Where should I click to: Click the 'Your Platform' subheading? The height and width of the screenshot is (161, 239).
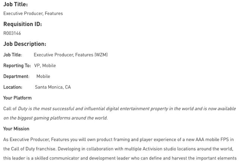(17, 98)
